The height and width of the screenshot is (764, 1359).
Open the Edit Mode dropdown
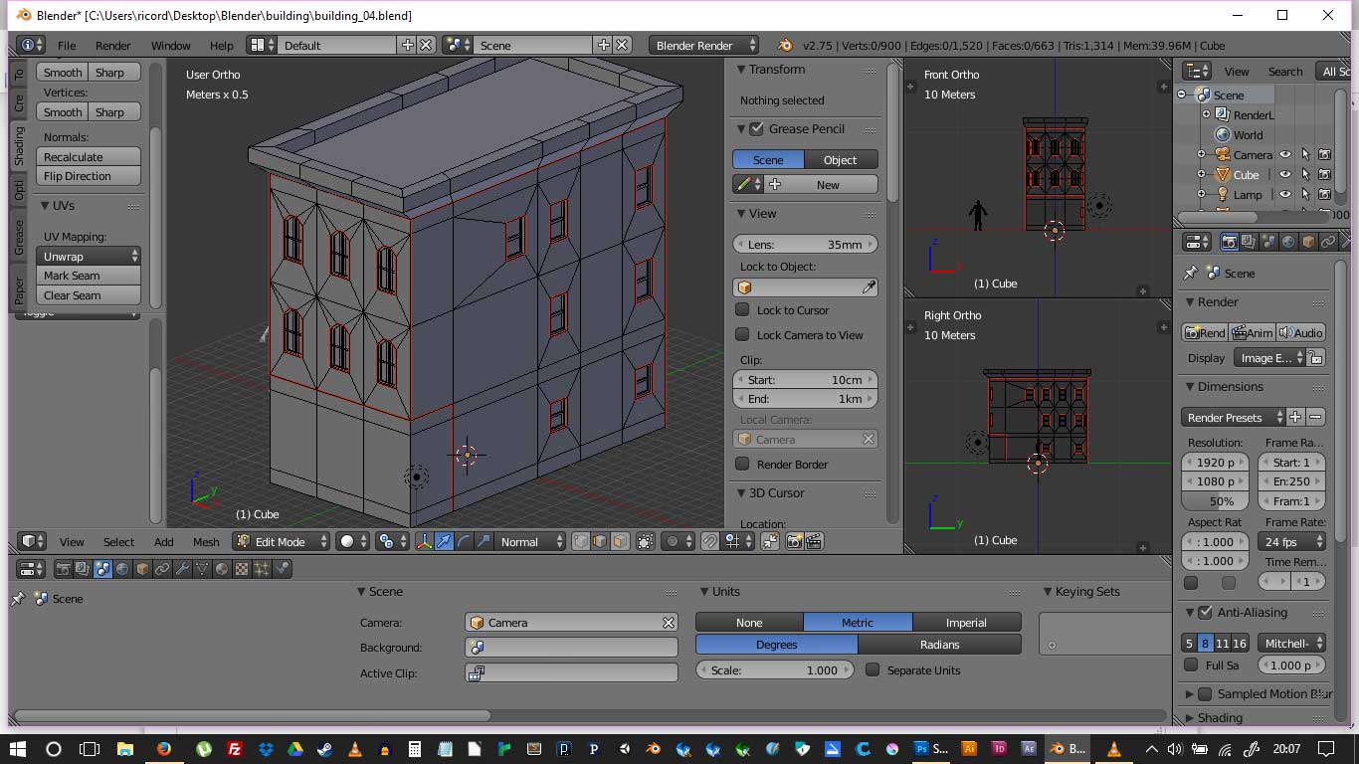coord(282,541)
